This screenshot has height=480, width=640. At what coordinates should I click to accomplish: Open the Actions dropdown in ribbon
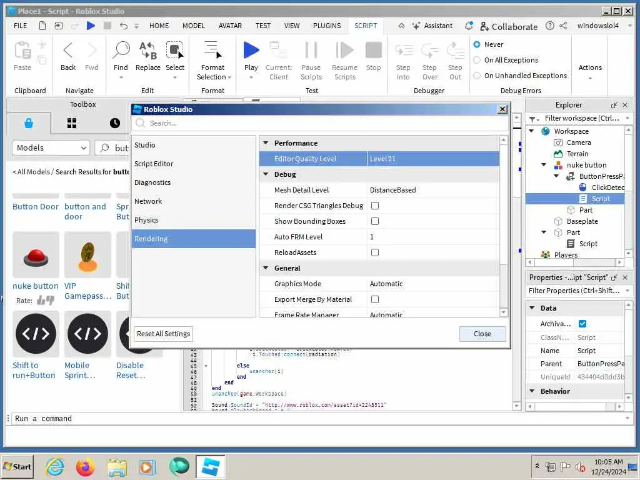point(590,71)
